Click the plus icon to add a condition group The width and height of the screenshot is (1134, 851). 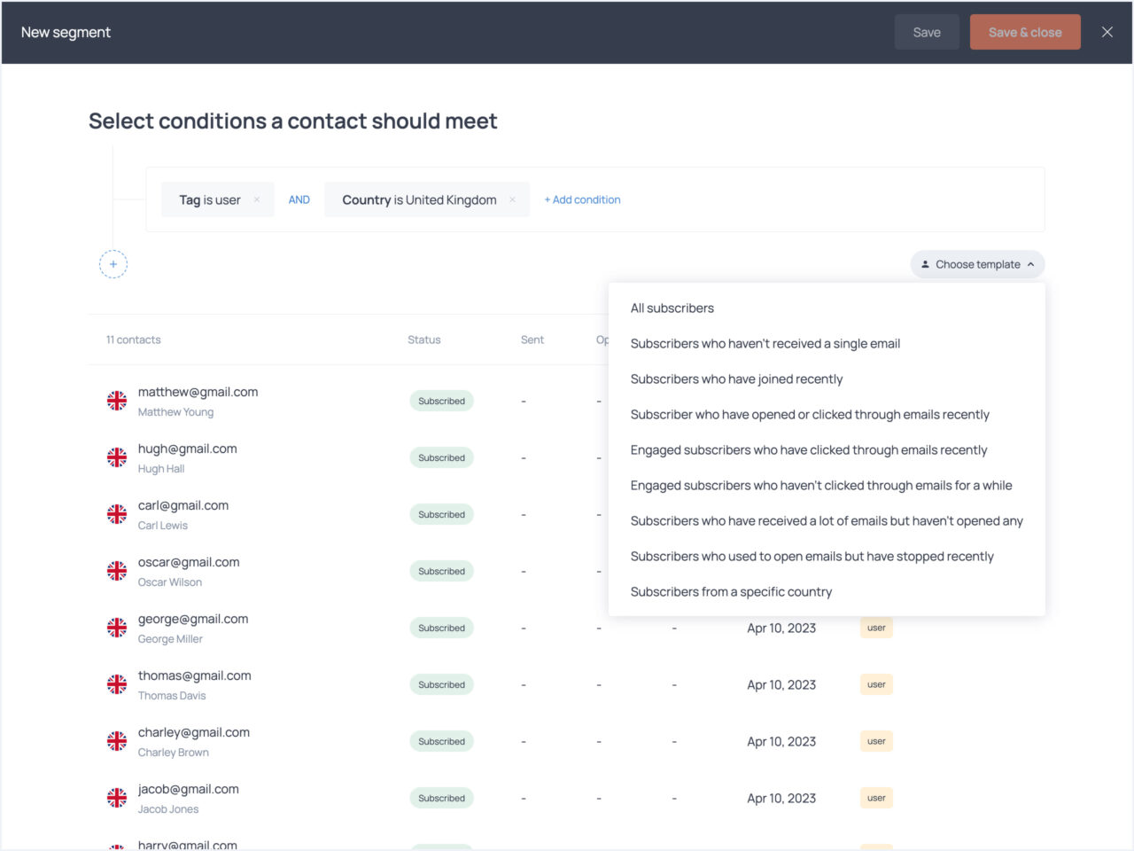click(113, 264)
